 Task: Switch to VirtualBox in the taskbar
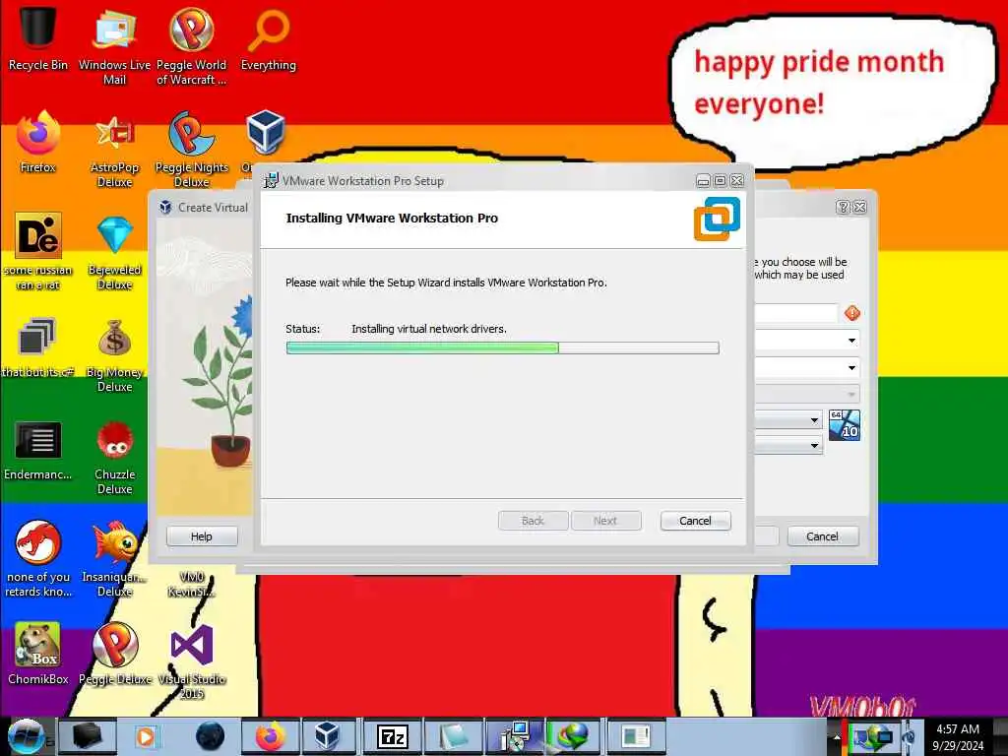point(327,736)
